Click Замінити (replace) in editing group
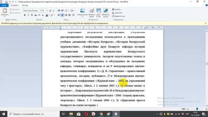This screenshot has width=208, height=117. coord(117,13)
